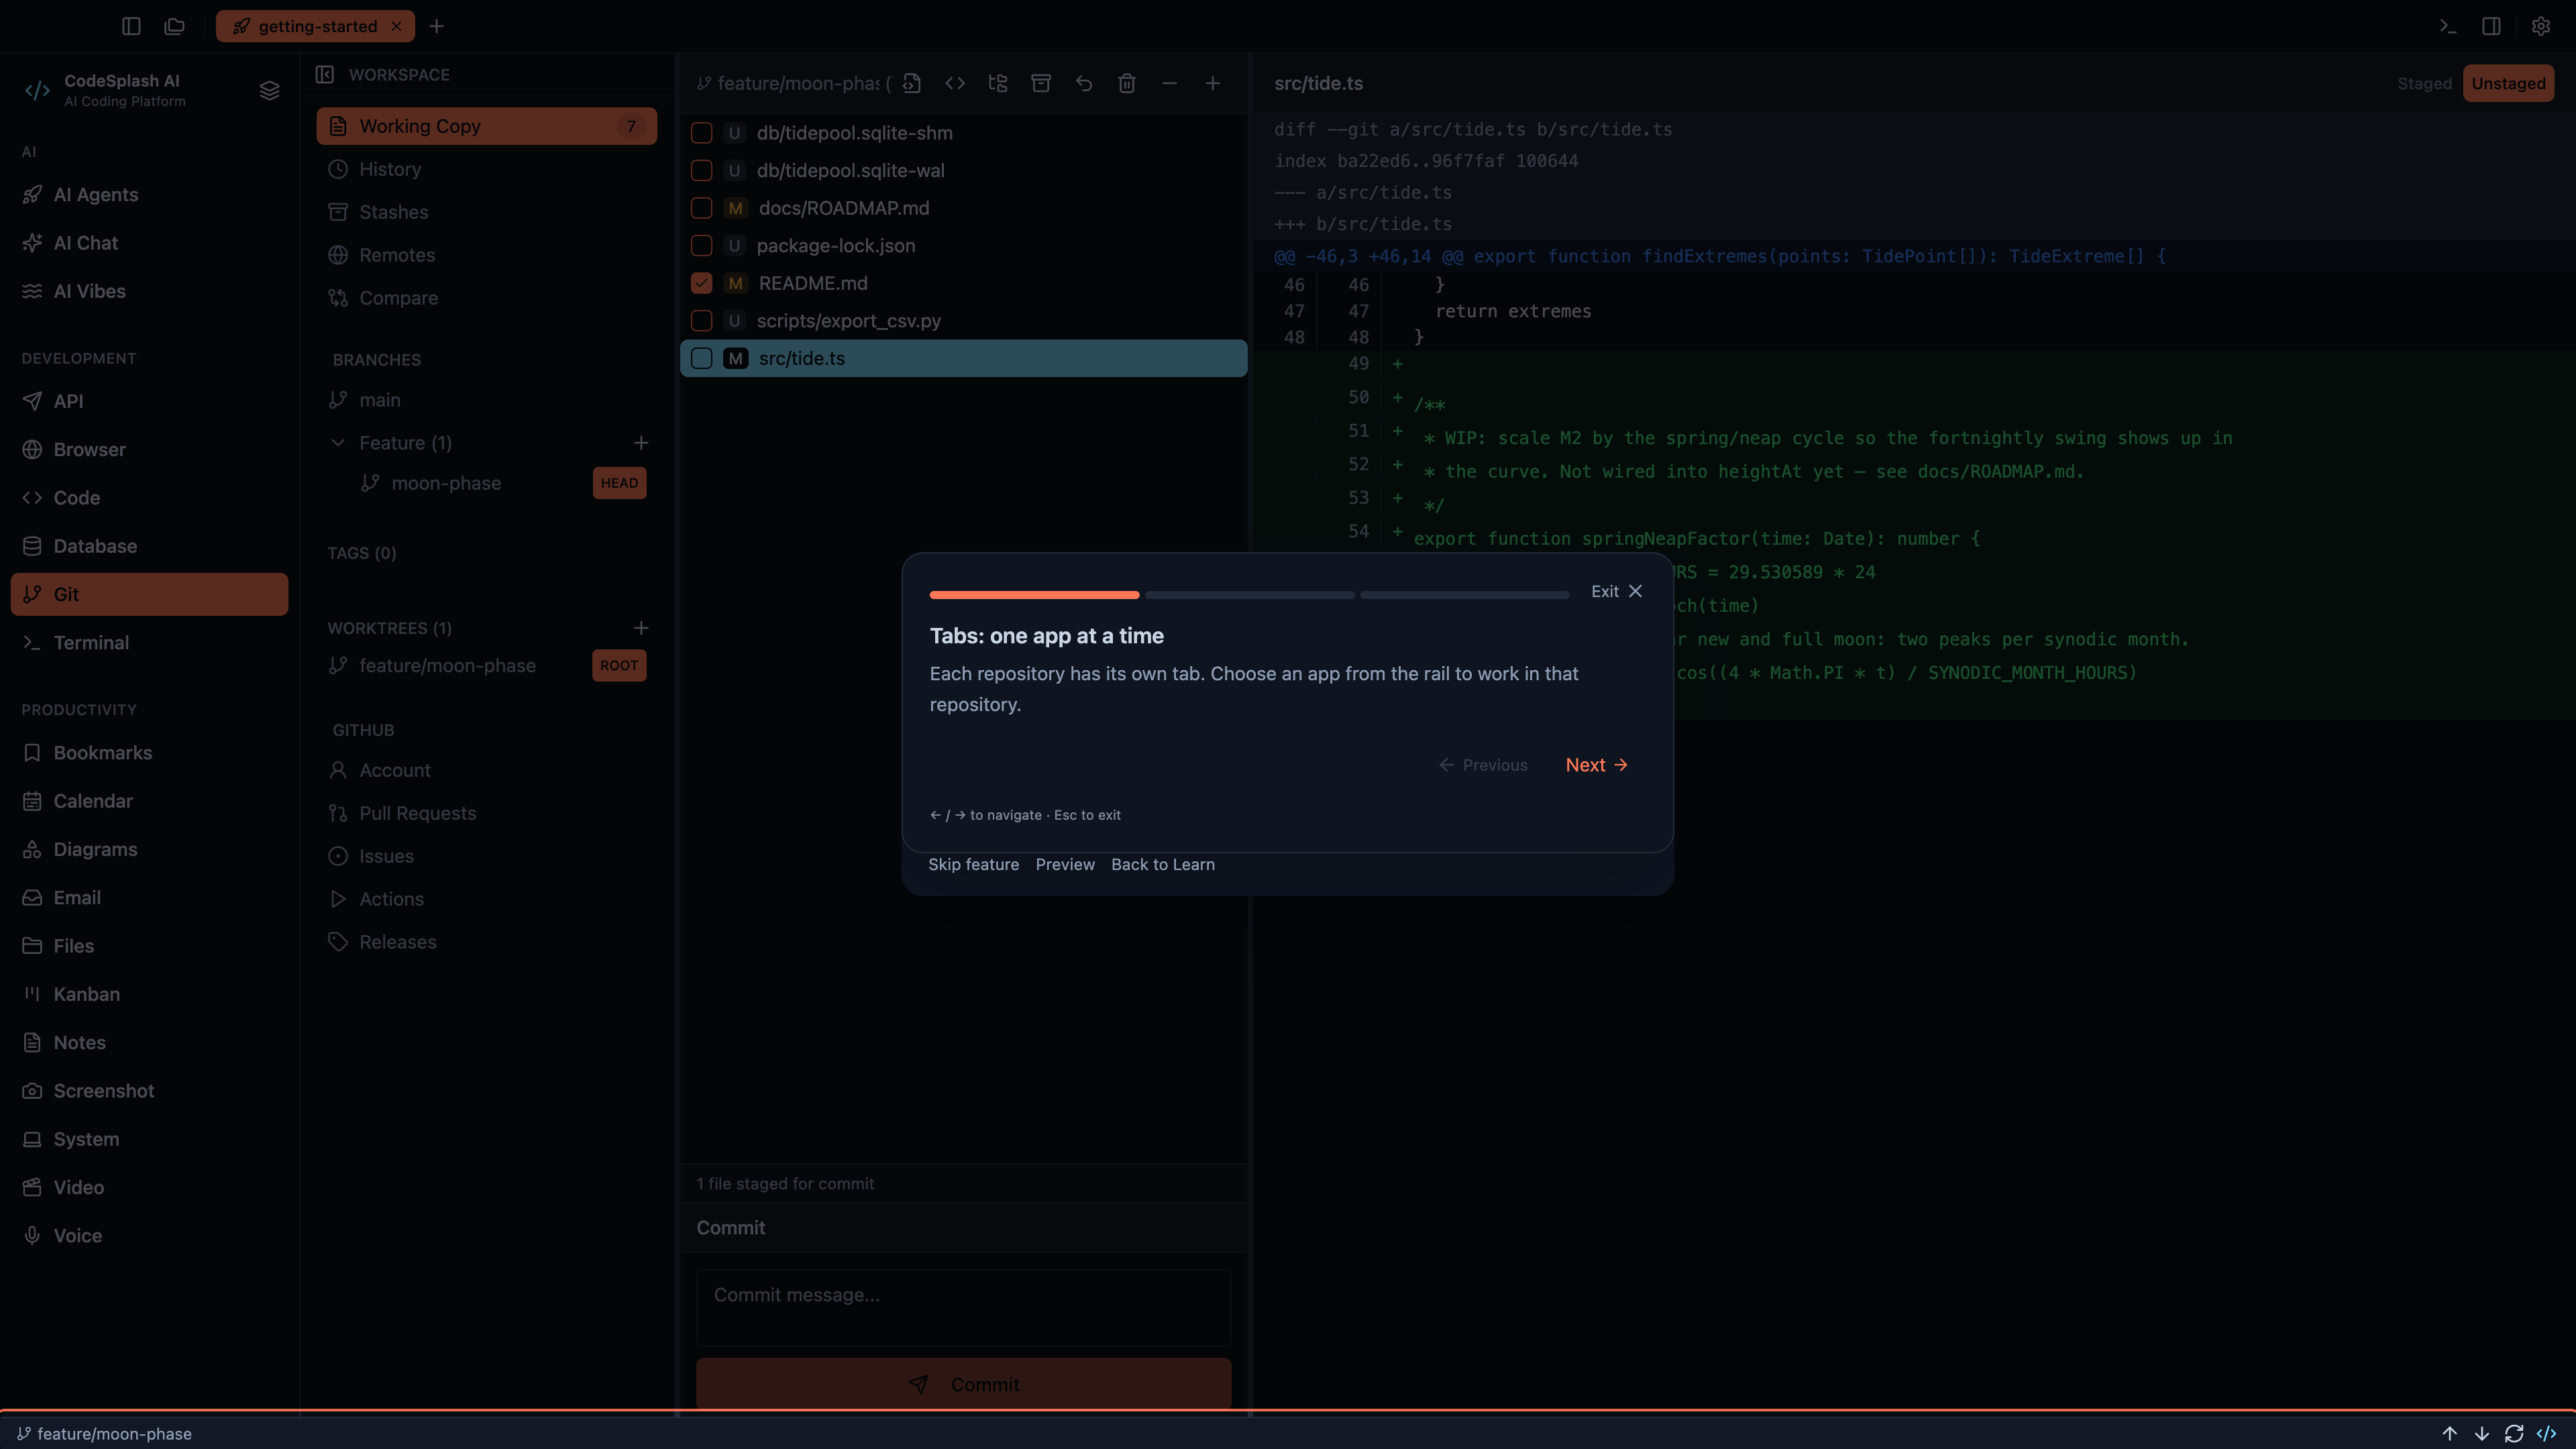Screen dimensions: 2576x1449
Task: Close the getting-started tab
Action: pos(397,26)
